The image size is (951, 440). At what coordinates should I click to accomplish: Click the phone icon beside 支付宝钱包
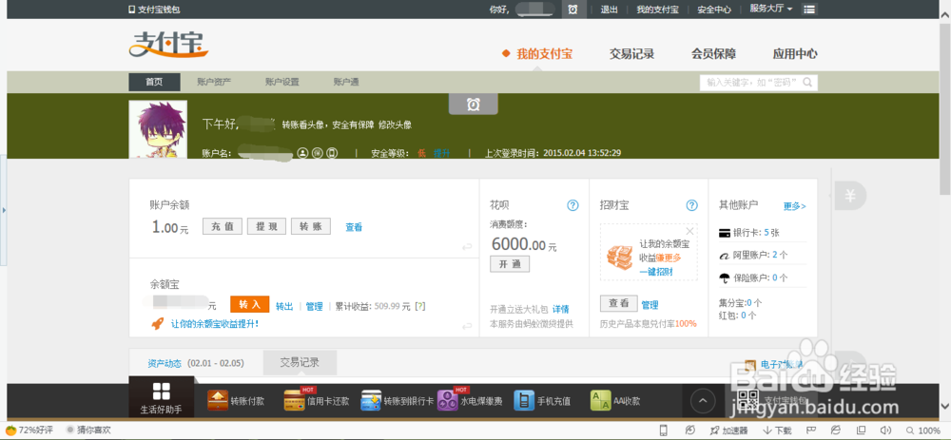click(x=131, y=10)
